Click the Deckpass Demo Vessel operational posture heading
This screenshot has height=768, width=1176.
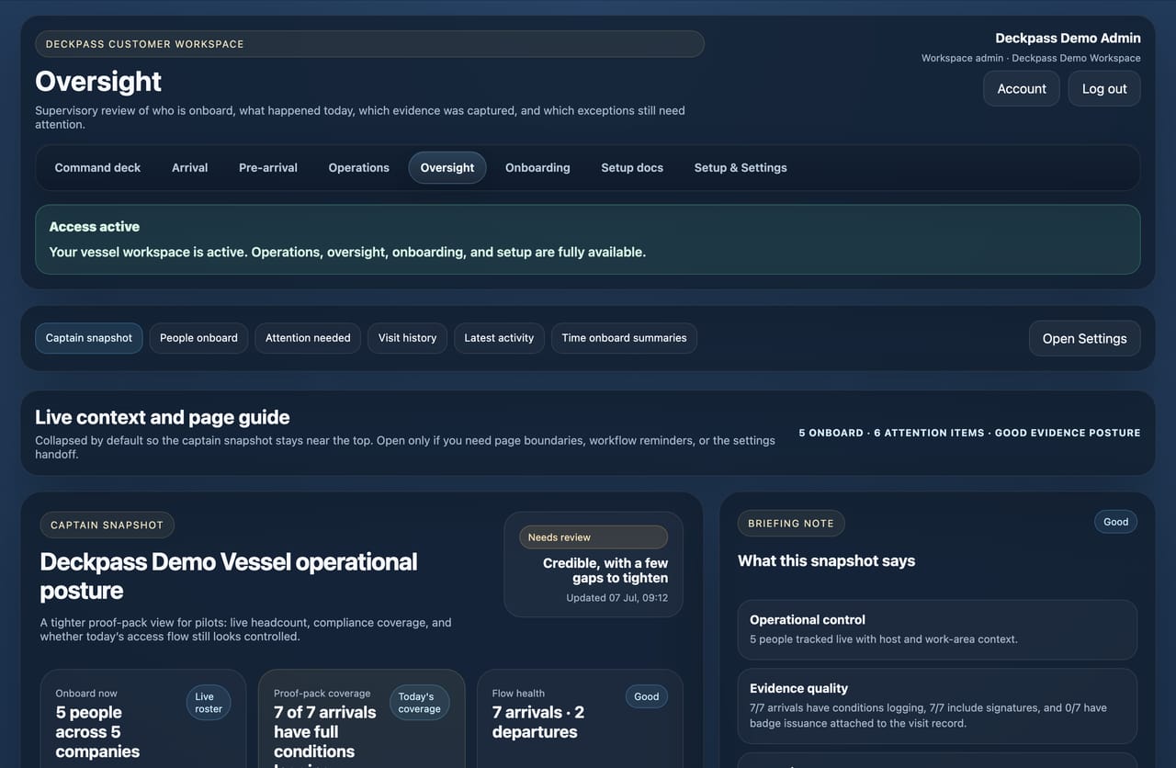229,576
